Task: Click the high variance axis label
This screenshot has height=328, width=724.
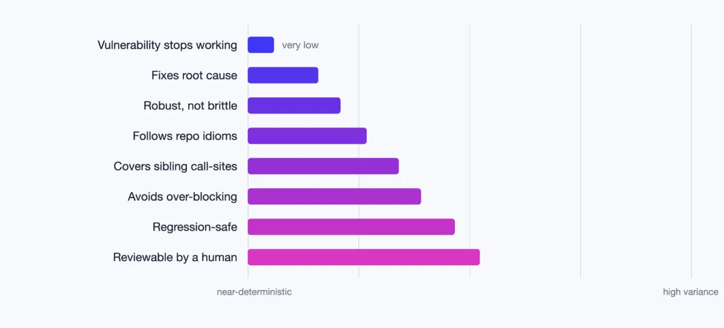Action: [x=691, y=292]
